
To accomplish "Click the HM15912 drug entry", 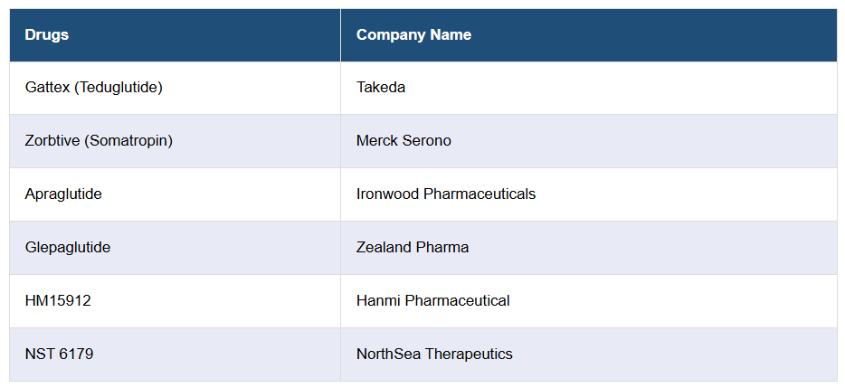I will click(58, 301).
